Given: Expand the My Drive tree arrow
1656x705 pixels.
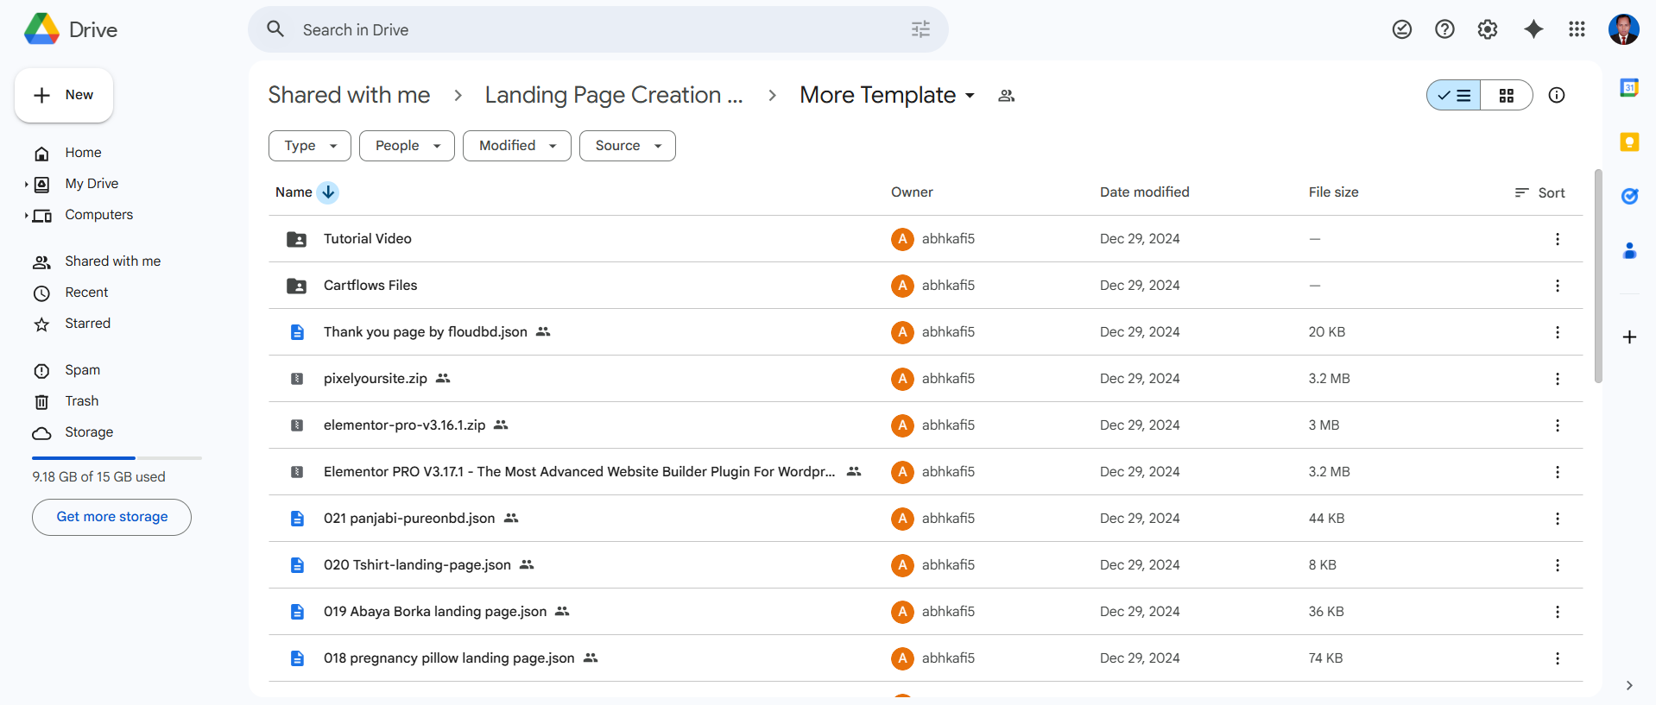Looking at the screenshot, I should coord(26,184).
